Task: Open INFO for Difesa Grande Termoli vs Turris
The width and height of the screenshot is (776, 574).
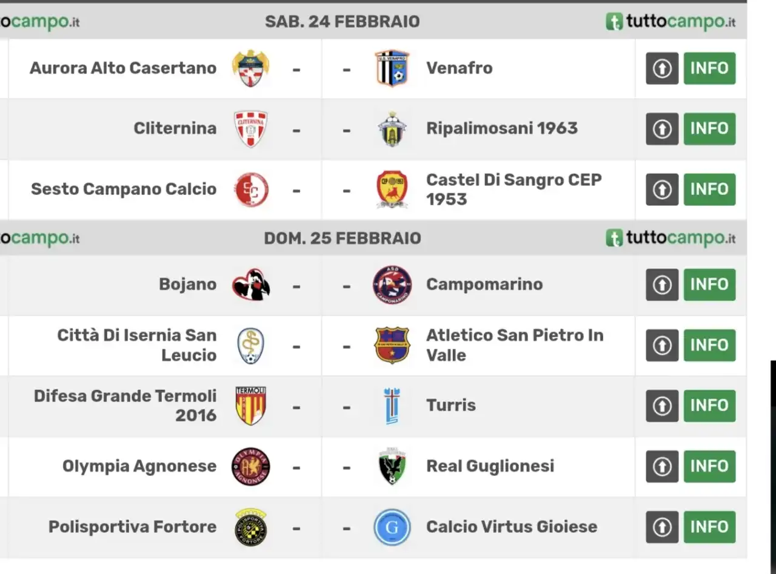Action: [709, 406]
